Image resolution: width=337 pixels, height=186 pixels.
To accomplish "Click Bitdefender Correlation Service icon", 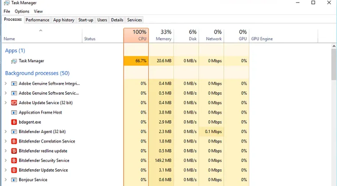I will [14, 141].
